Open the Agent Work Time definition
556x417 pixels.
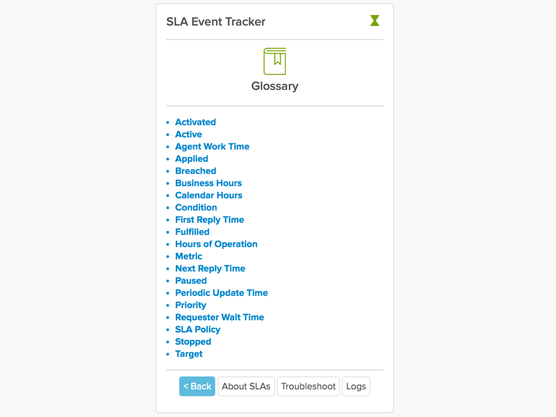point(212,147)
